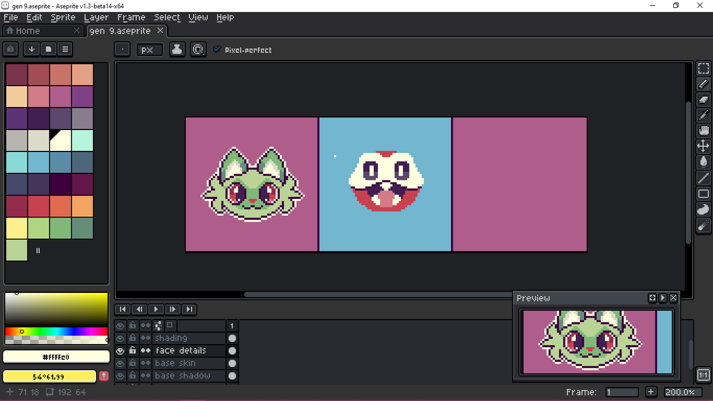
Task: Select the Pencil tool
Action: click(x=703, y=84)
